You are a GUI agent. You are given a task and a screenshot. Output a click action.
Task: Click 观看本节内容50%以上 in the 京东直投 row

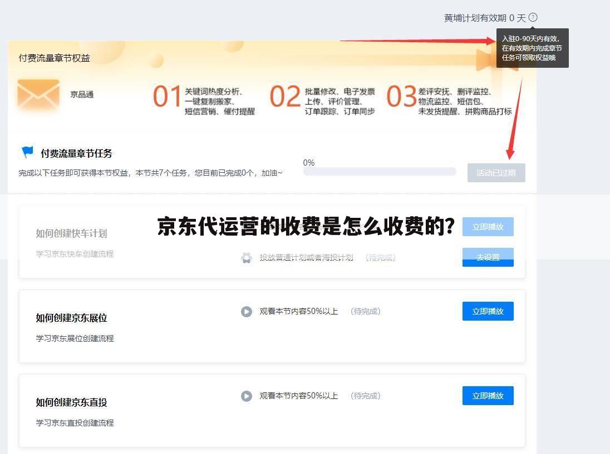tap(299, 396)
